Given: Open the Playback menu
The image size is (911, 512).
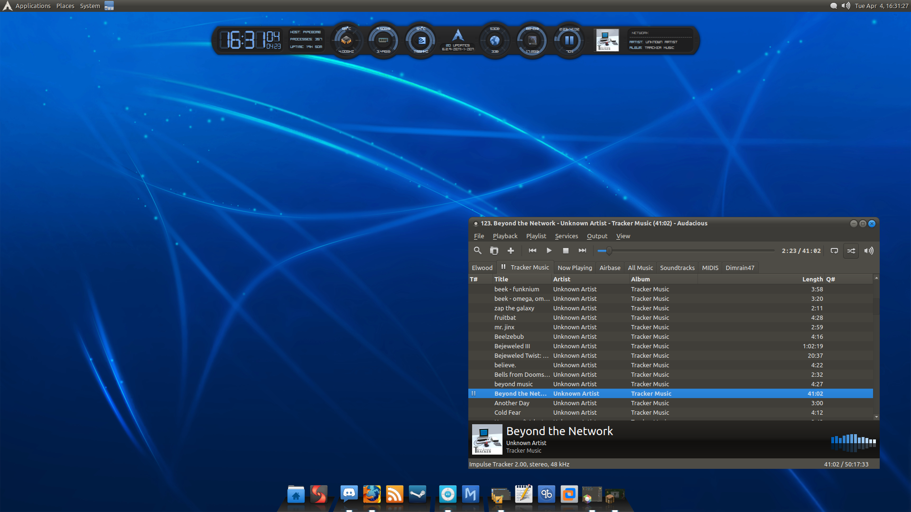Looking at the screenshot, I should [505, 236].
